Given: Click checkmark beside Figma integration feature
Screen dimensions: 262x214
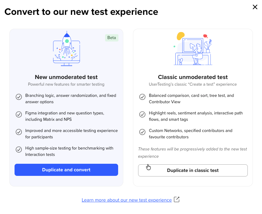Looking at the screenshot, I should (x=19, y=114).
